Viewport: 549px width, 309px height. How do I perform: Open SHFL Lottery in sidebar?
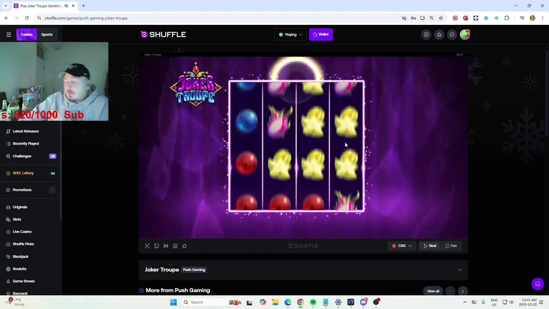[x=23, y=173]
